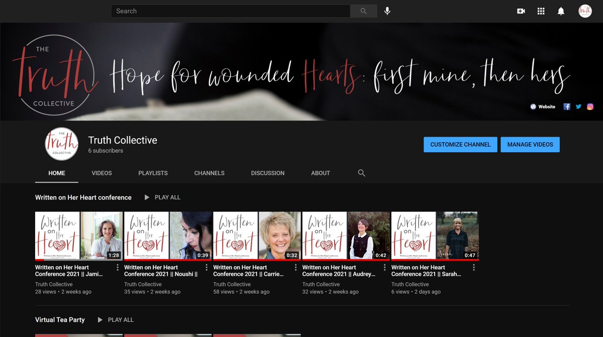Click the channel search magnifier icon
The height and width of the screenshot is (337, 603).
(x=361, y=173)
